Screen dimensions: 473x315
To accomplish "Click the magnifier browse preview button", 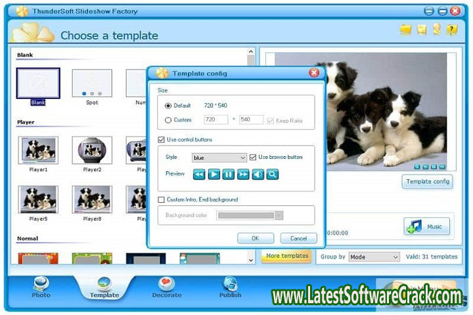I will pyautogui.click(x=273, y=174).
